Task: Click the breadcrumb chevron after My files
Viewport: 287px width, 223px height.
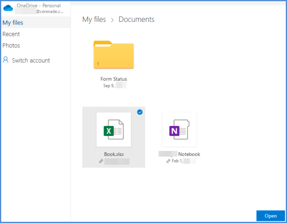Action: coord(112,20)
